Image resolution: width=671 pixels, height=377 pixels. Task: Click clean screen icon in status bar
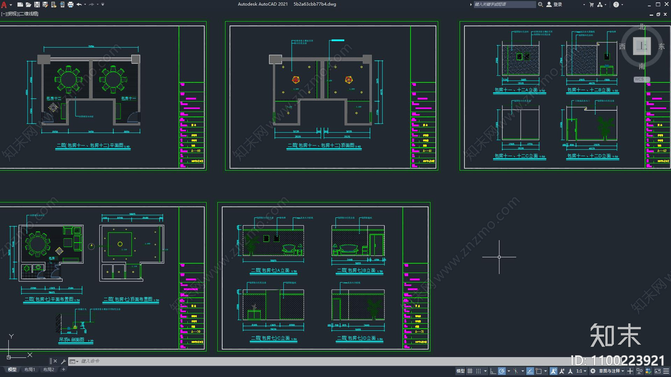pyautogui.click(x=658, y=371)
